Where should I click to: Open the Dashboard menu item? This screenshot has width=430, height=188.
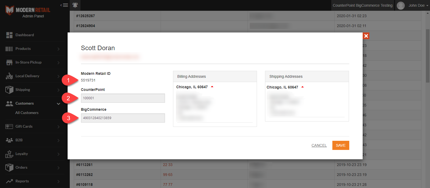click(x=25, y=35)
